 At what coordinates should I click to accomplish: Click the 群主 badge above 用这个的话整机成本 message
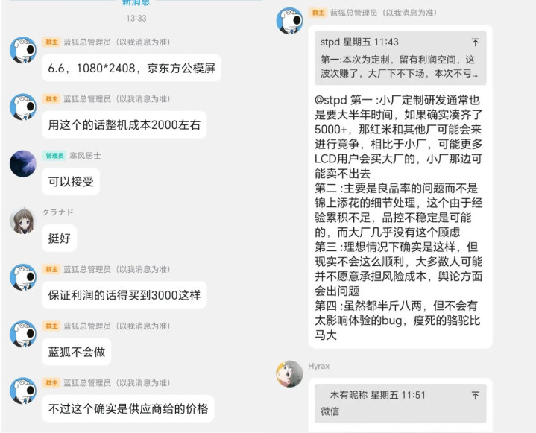pos(51,99)
